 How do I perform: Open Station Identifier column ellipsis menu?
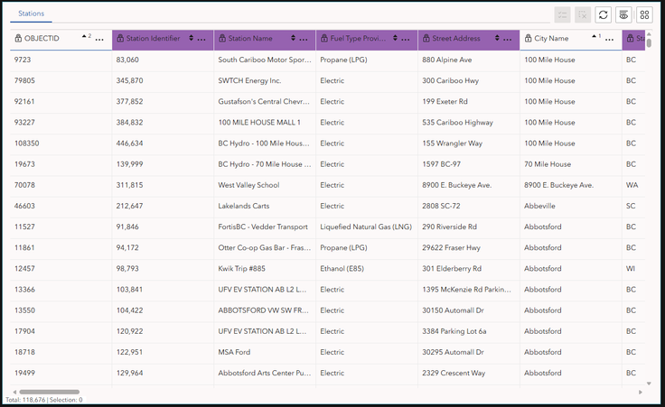[201, 40]
